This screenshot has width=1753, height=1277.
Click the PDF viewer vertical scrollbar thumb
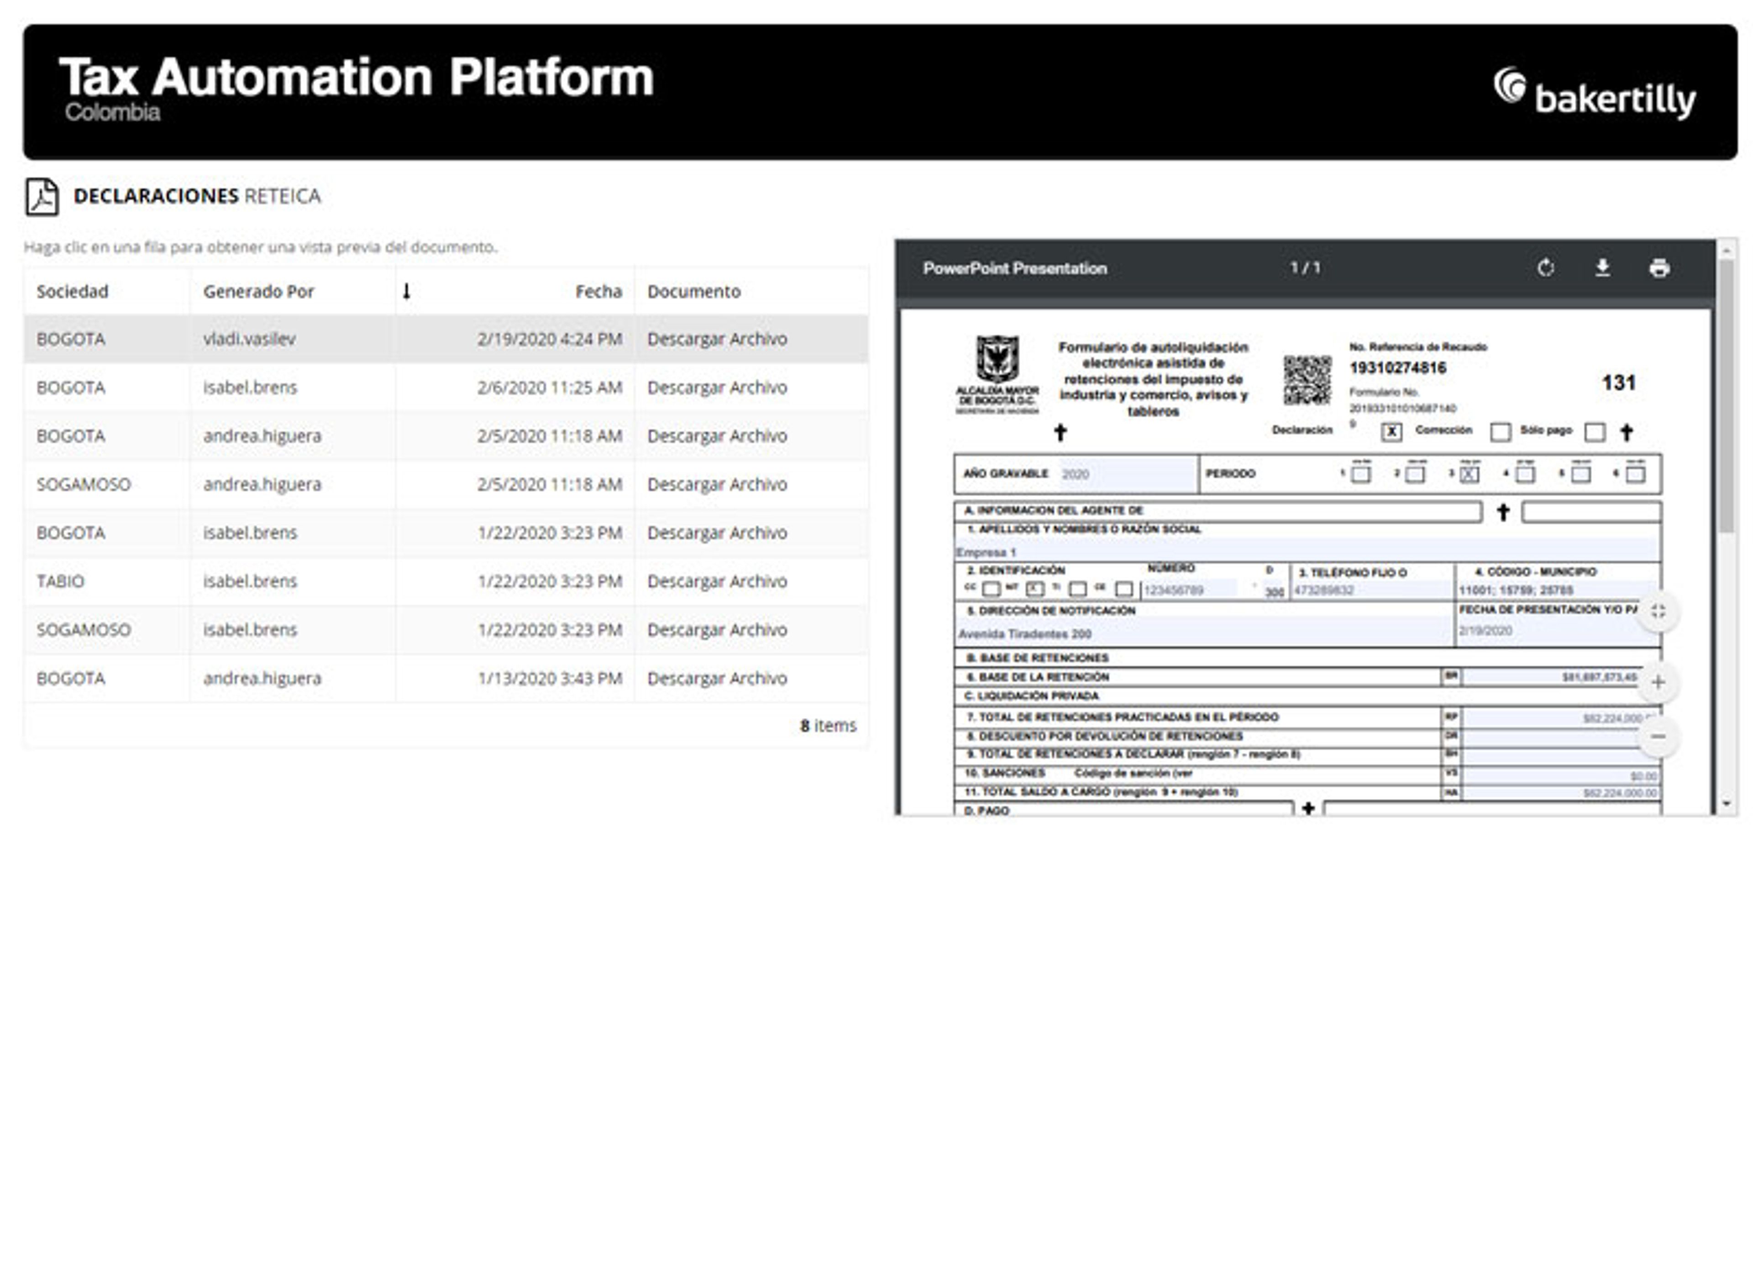coord(1726,396)
